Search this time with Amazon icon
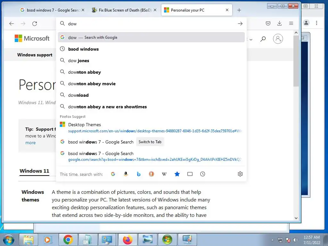Image resolution: width=328 pixels, height=246 pixels. 126,174
